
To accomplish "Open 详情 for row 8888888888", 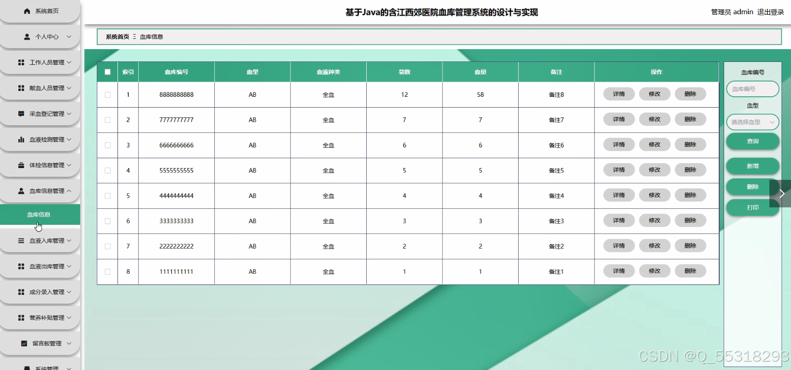I will pos(619,94).
